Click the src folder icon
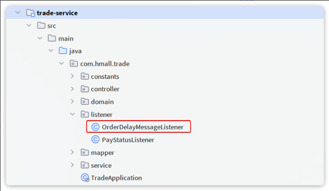Viewport: 329px width, 191px height. (x=41, y=26)
